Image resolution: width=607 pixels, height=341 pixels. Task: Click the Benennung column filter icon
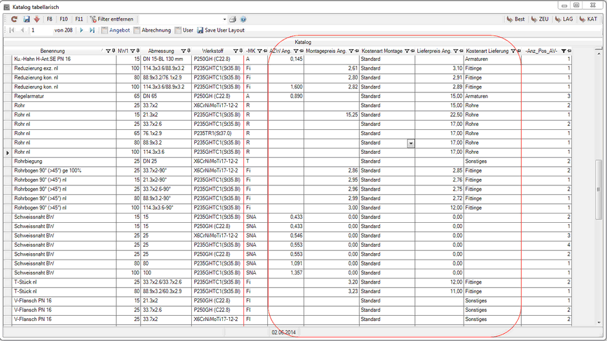pos(108,50)
